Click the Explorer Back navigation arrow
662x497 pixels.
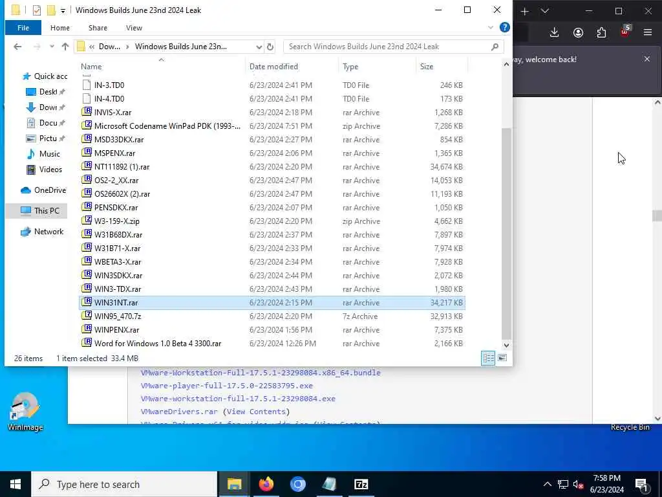17,47
